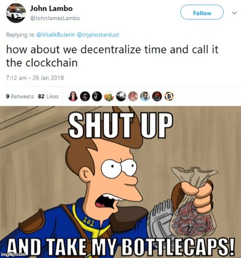Viewport: 241px width, 258px height.
Task: View the 9 Retweets list
Action: click(20, 96)
